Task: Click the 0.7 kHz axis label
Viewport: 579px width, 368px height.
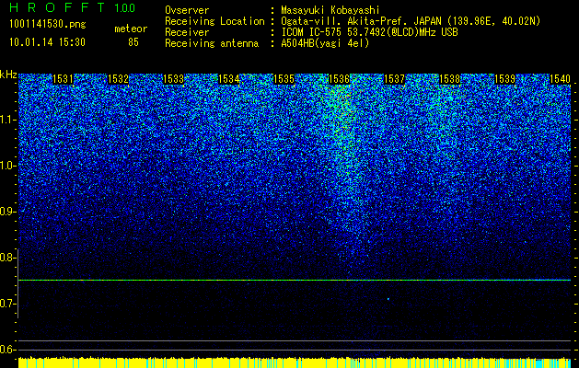Action: pos(7,304)
